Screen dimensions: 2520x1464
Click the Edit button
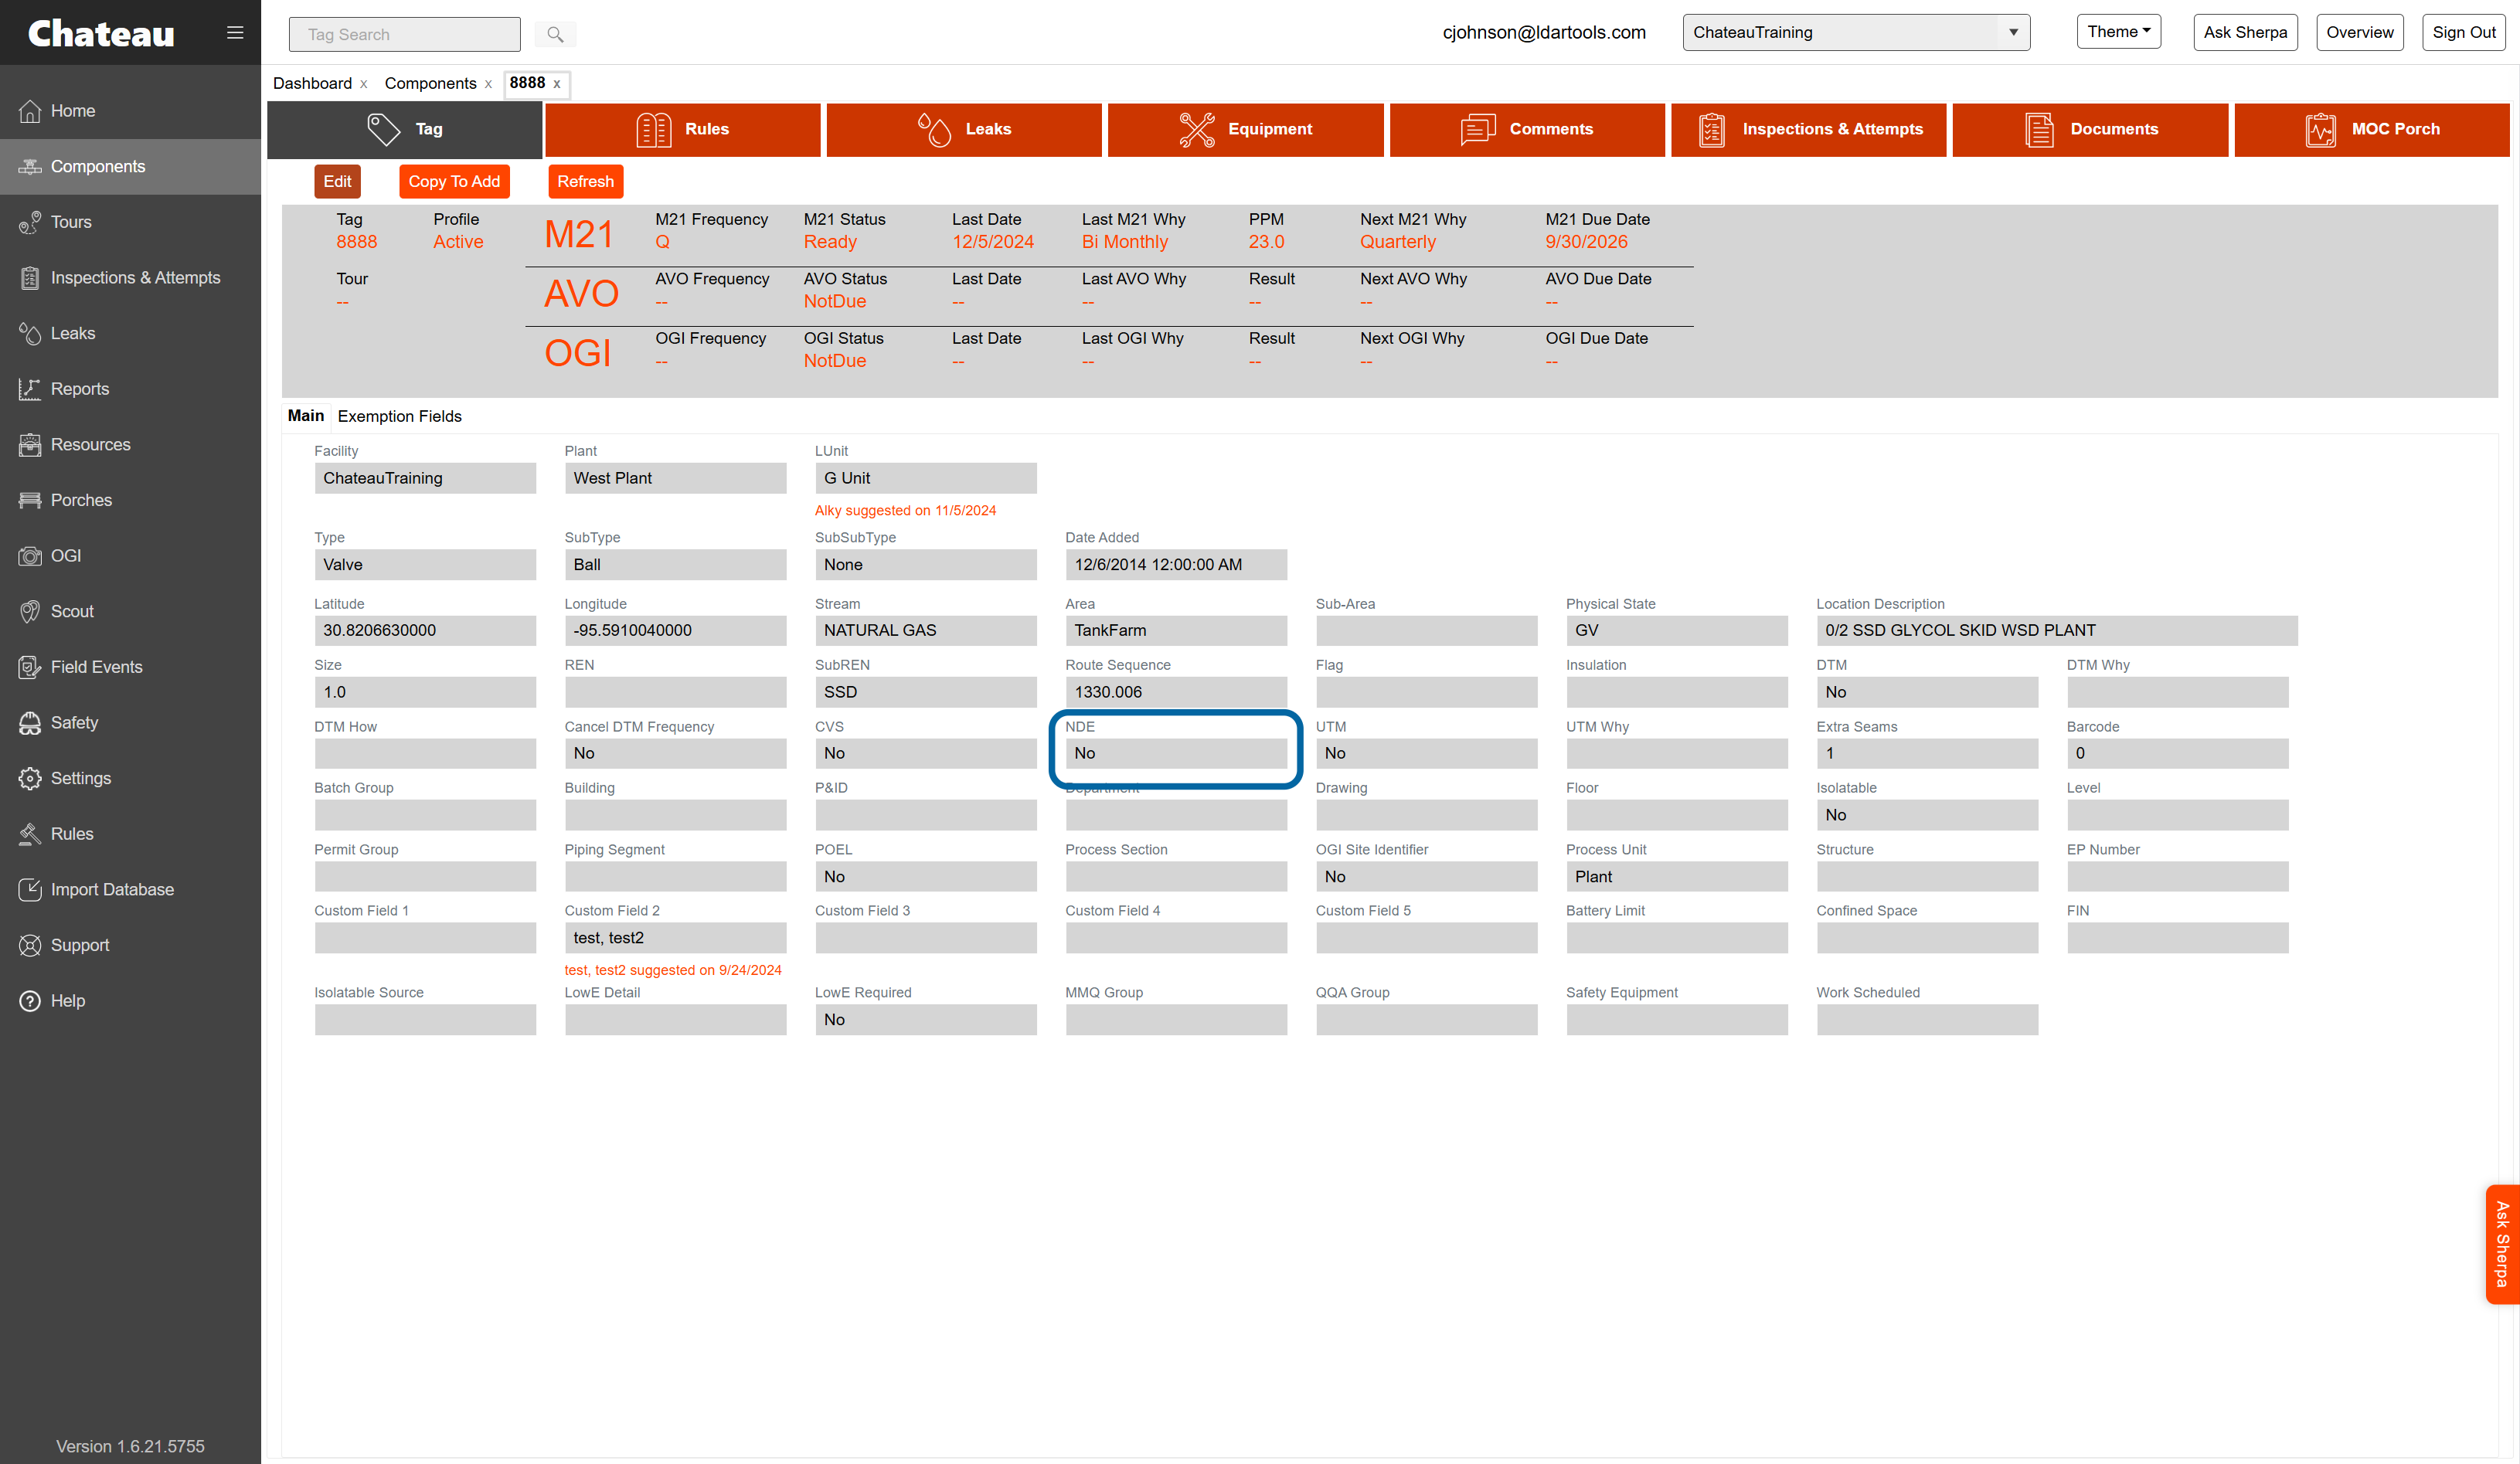[337, 181]
